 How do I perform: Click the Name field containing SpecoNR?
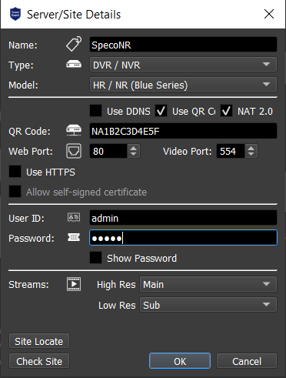pyautogui.click(x=183, y=45)
